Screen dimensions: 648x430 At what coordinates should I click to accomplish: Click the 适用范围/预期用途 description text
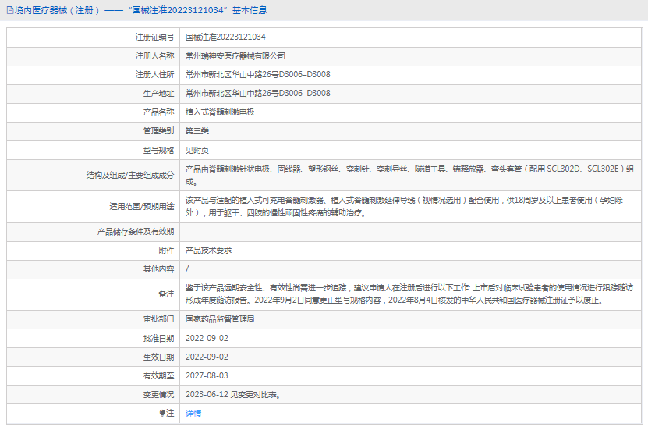[404, 207]
